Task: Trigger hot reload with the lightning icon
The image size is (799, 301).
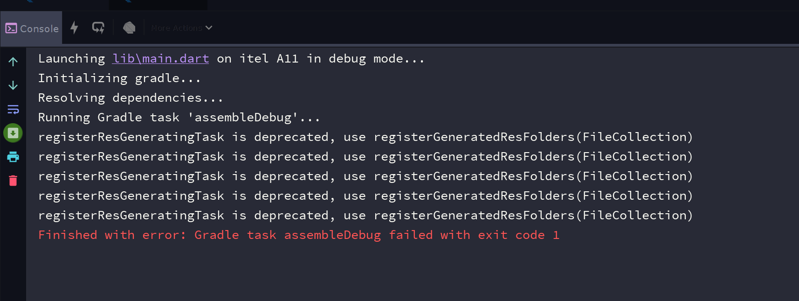Action: 74,28
